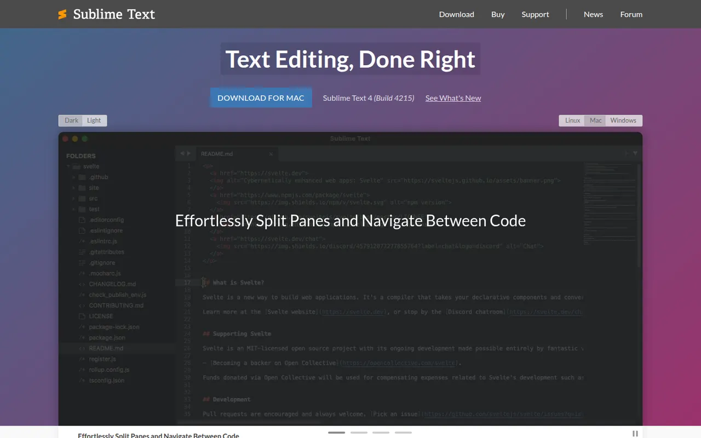Open the Support menu in navigation

pyautogui.click(x=535, y=14)
